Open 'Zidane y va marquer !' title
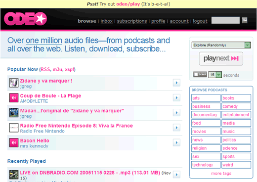The height and width of the screenshot is (182, 257). [x=46, y=81]
